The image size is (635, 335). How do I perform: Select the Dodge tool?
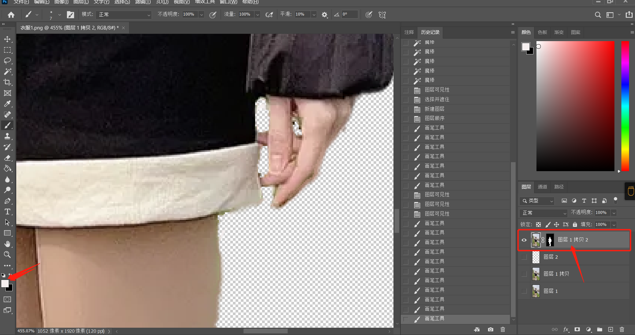coord(7,190)
